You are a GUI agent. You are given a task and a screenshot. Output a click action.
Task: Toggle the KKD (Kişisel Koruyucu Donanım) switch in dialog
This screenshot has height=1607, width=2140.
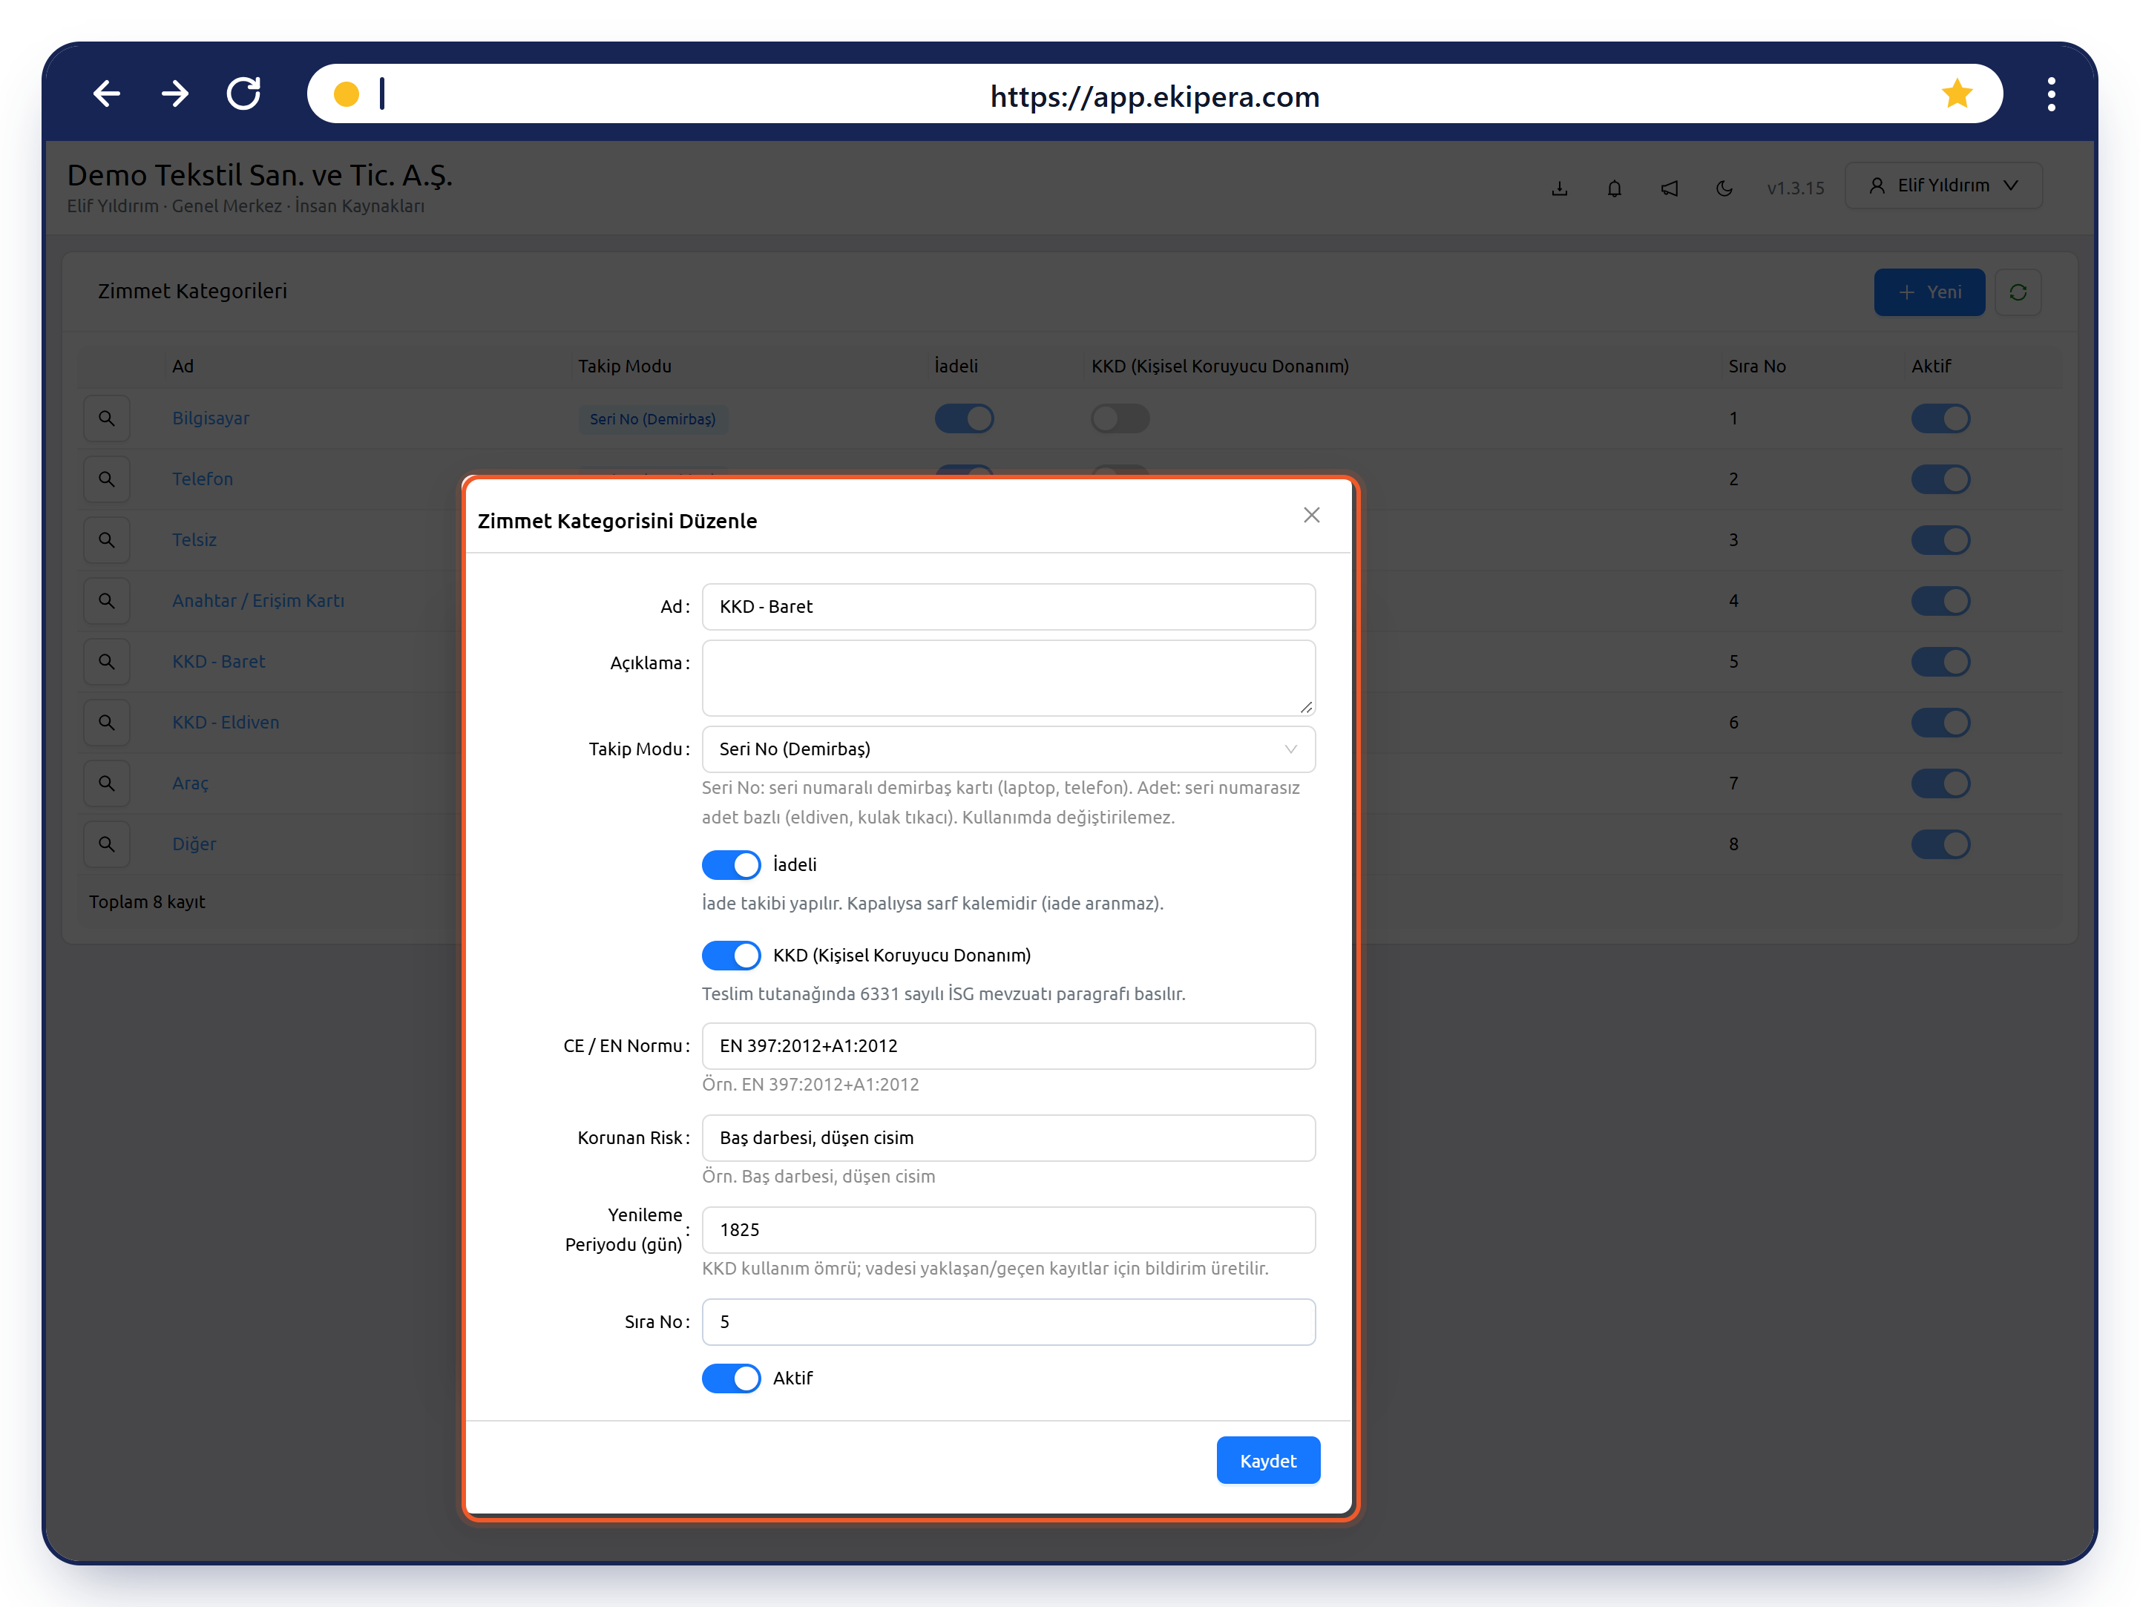732,956
